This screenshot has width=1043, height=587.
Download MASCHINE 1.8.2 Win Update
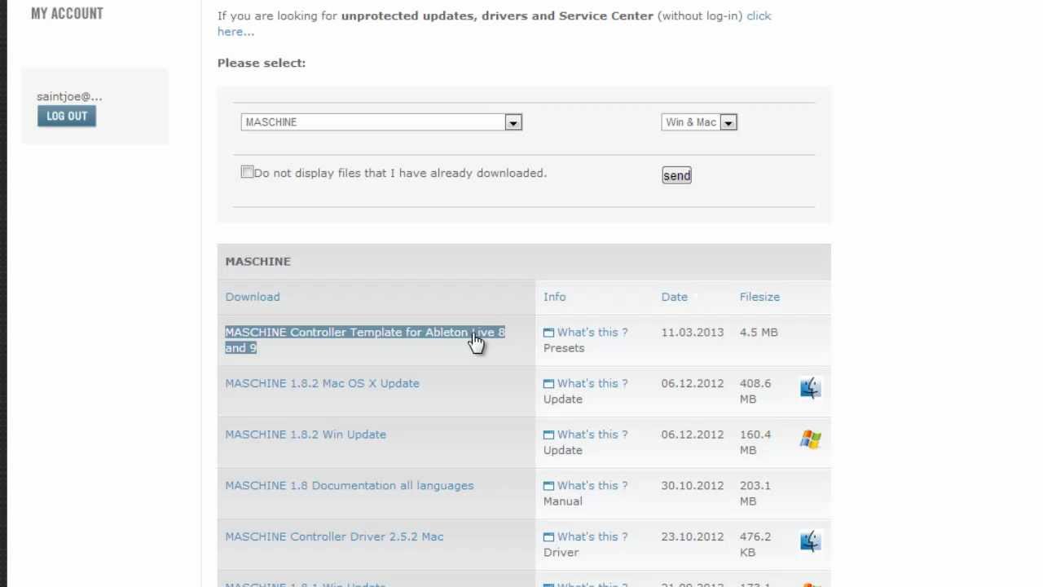pos(306,435)
